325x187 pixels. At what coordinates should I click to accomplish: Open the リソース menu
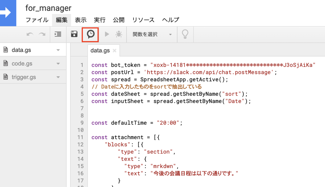point(144,20)
